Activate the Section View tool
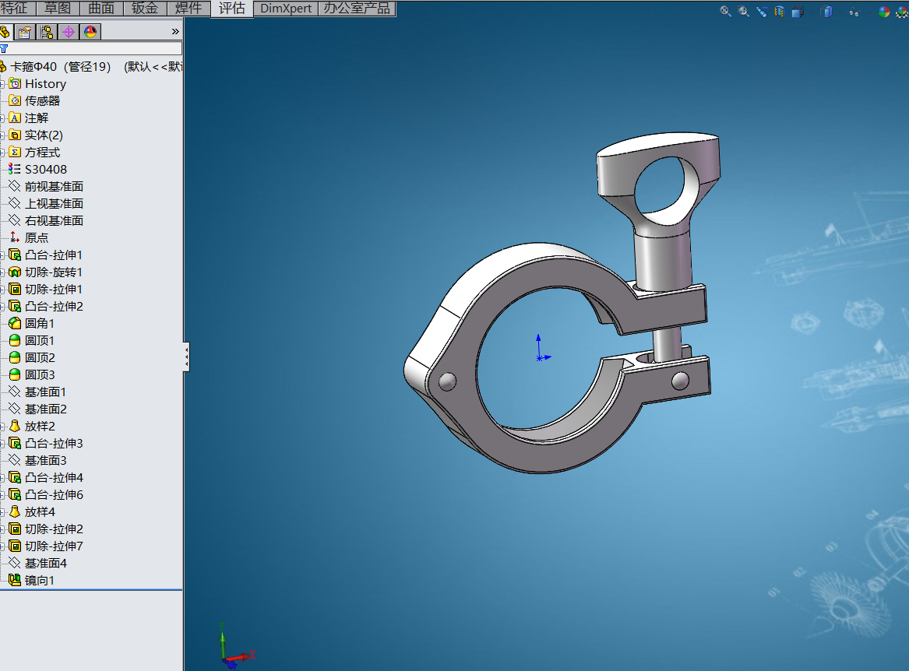This screenshot has width=909, height=671. (780, 11)
